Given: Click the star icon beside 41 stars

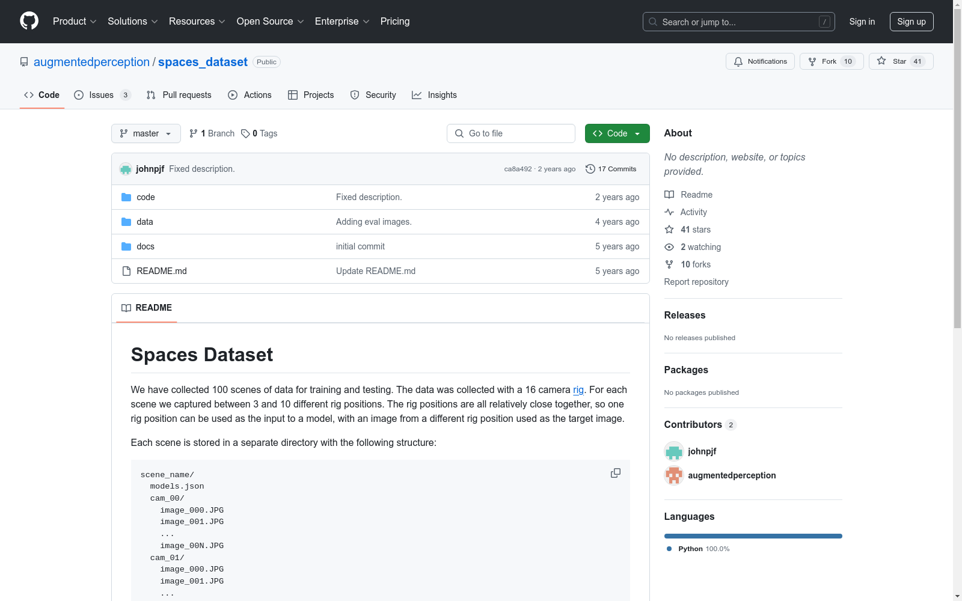Looking at the screenshot, I should 669,230.
